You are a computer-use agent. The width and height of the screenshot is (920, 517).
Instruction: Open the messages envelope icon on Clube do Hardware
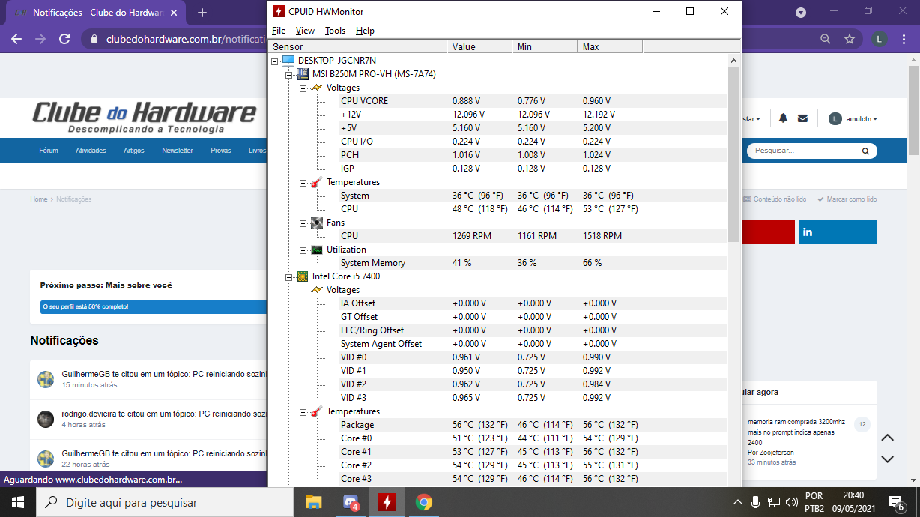tap(802, 118)
